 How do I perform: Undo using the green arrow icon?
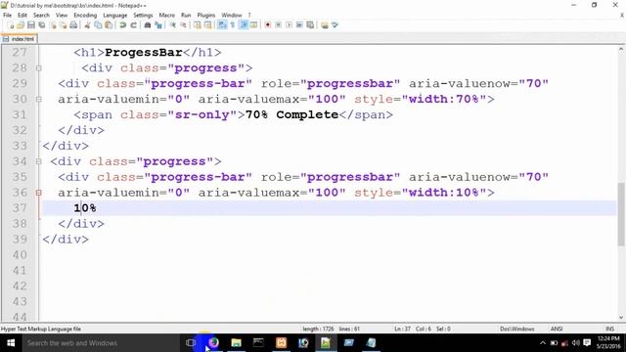[123, 25]
